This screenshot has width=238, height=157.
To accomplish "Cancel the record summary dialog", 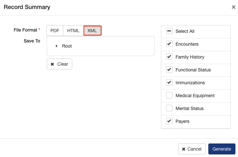I will click(x=192, y=149).
